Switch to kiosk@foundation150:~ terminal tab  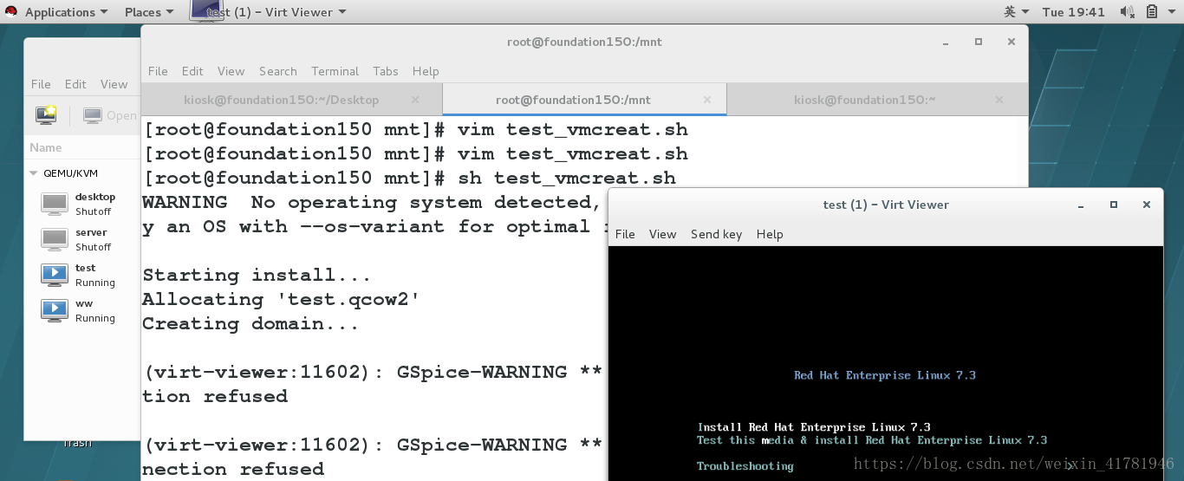(864, 100)
